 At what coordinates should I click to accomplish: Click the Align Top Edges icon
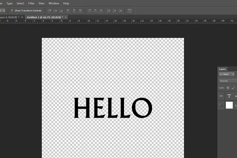point(50,11)
